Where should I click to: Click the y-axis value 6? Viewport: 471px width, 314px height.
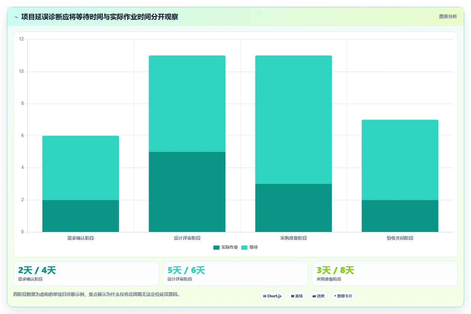[23, 136]
